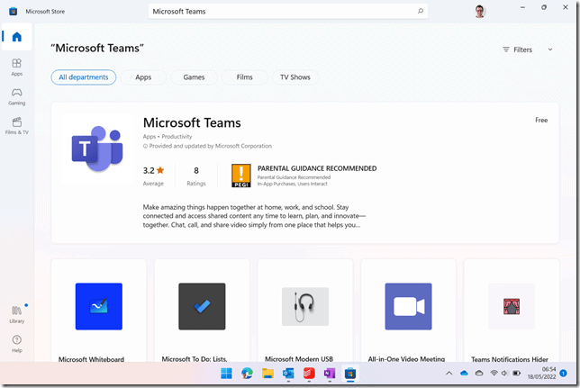Switch to the TV Shows filter
The width and height of the screenshot is (580, 388).
(295, 77)
